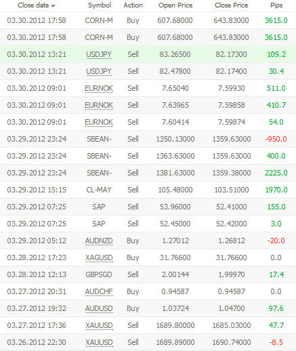Image resolution: width=296 pixels, height=351 pixels.
Task: Click the Sell action in GBPSGD row
Action: point(133,274)
